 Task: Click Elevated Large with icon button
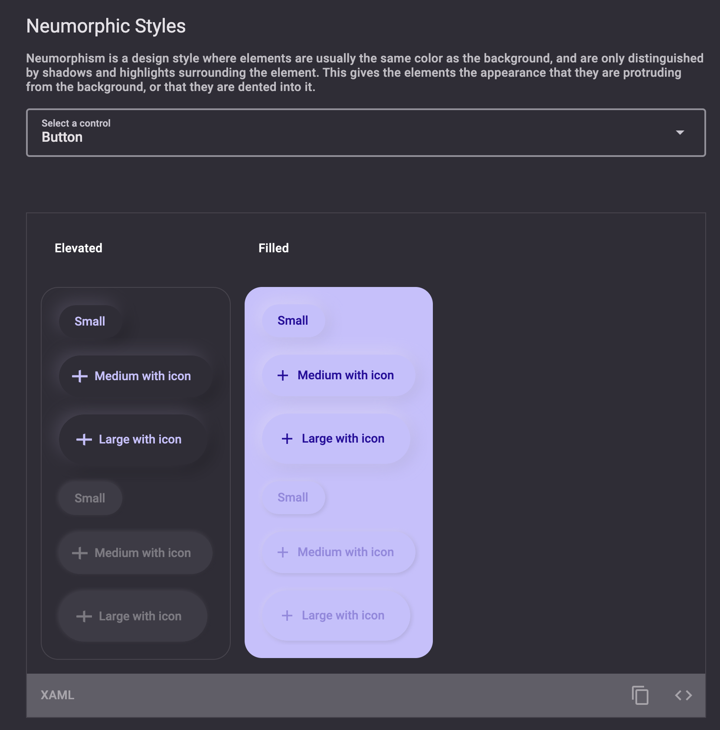click(x=133, y=440)
